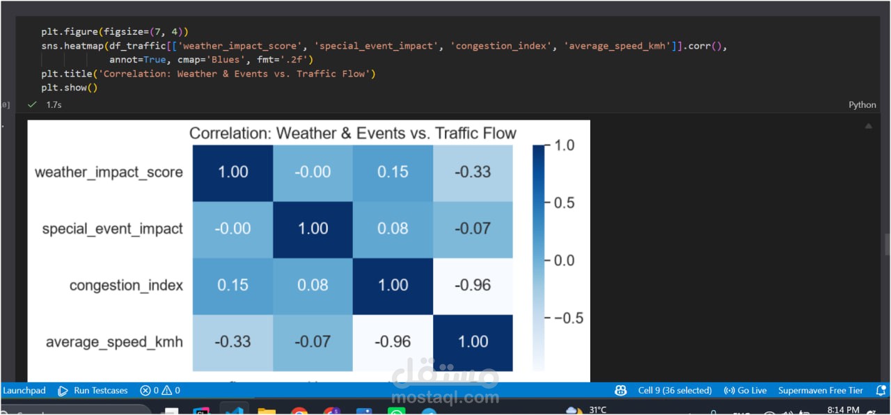The image size is (891, 415).
Task: Click the heatmap title 'Correlation: Weather & Events vs. Traffic Flow'
Action: point(353,133)
